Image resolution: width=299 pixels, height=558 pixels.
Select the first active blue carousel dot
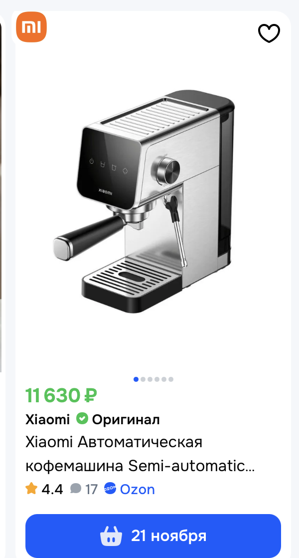click(136, 379)
